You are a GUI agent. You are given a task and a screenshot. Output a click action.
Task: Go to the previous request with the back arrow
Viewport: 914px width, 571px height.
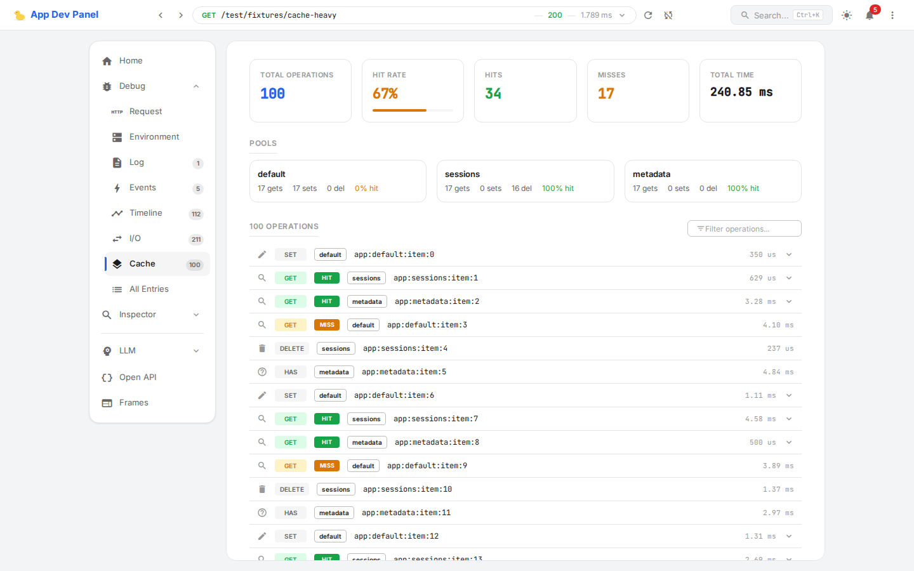click(x=161, y=15)
